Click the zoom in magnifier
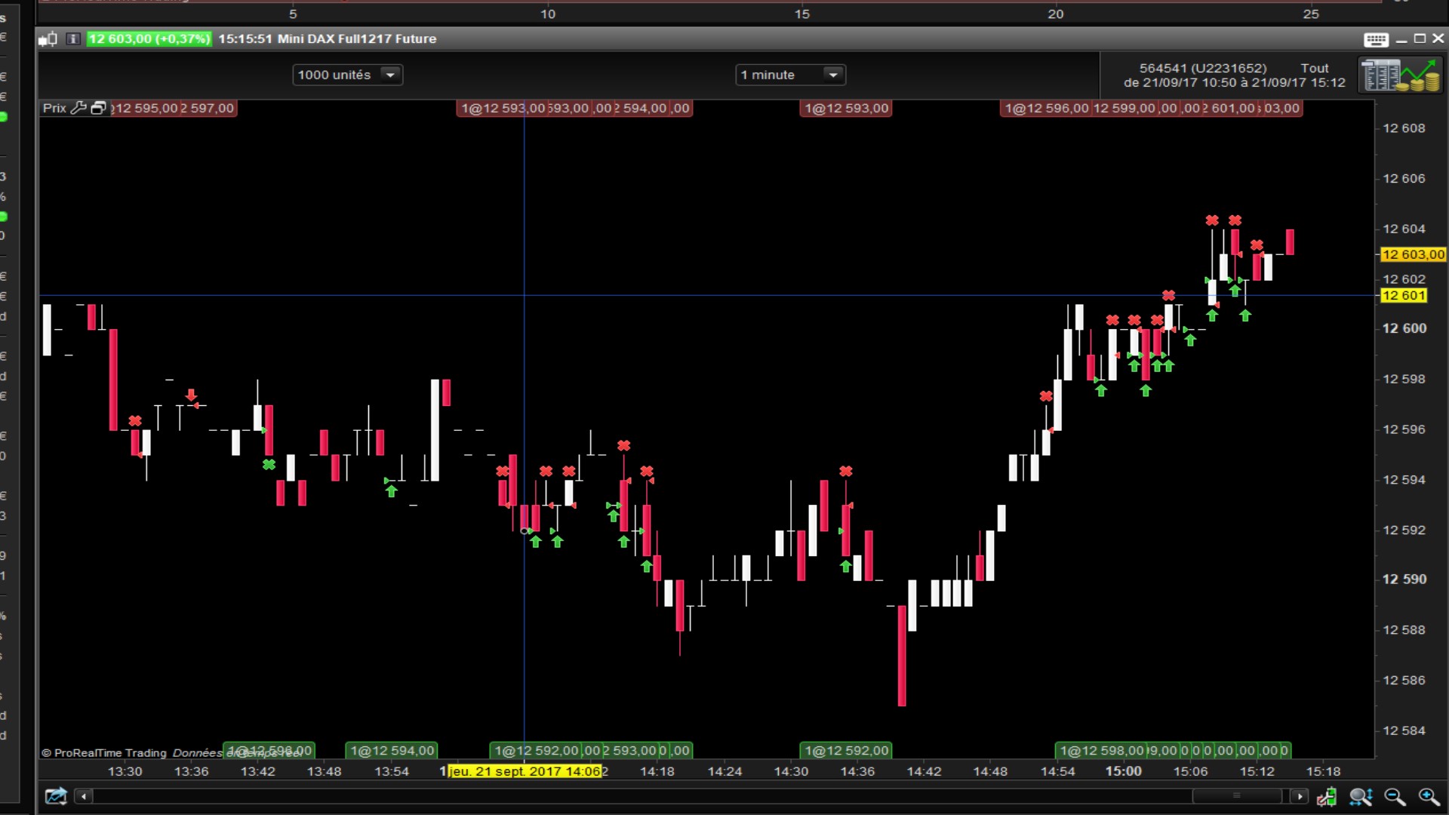Screen dimensions: 1449x815 click(1429, 797)
